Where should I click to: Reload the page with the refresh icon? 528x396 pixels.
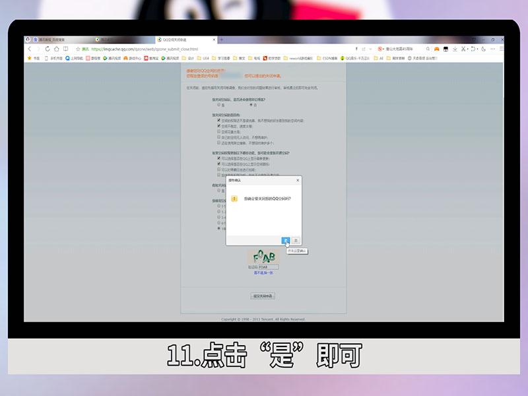(x=48, y=49)
